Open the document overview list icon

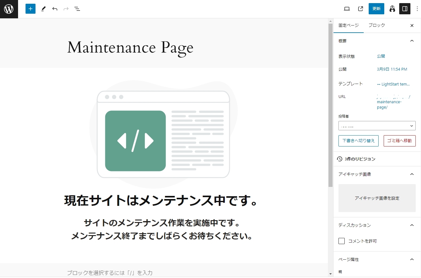pyautogui.click(x=77, y=9)
